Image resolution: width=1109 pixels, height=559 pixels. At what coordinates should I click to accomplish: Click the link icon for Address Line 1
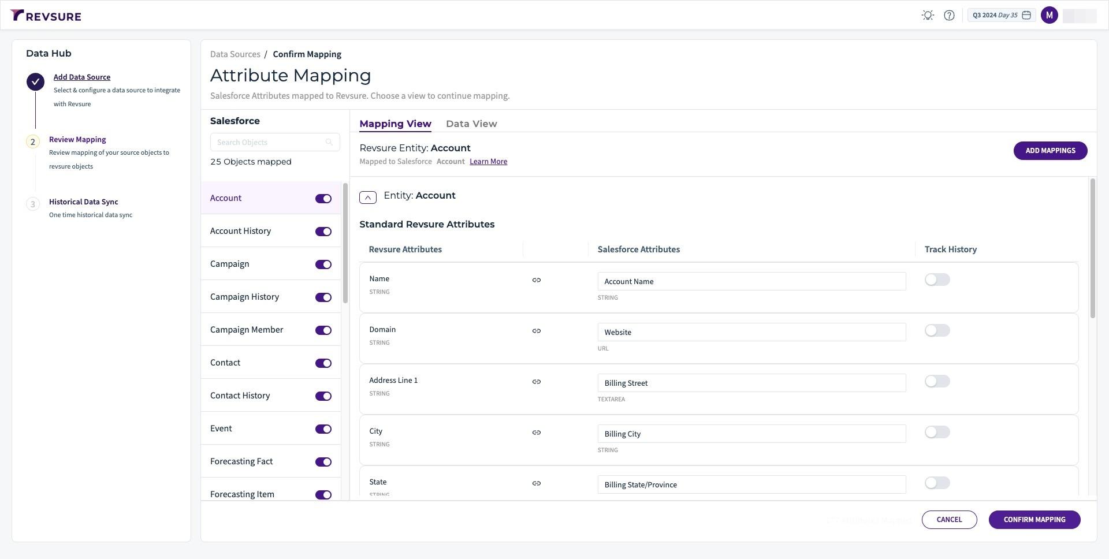coord(537,382)
